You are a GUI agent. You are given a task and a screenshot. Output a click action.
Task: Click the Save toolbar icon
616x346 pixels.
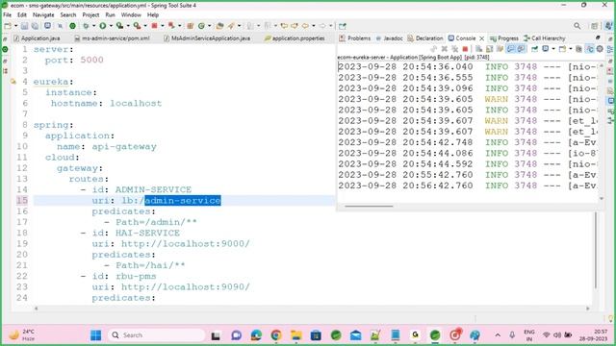click(24, 26)
